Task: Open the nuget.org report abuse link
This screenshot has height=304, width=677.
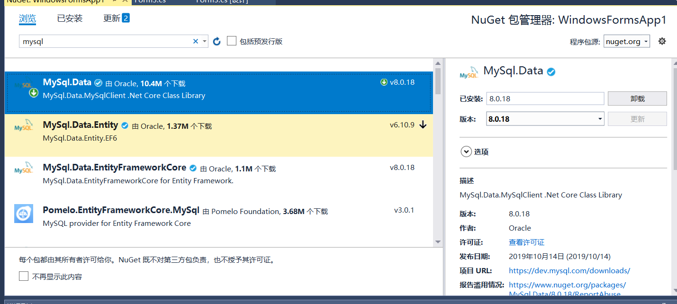Action: click(568, 289)
